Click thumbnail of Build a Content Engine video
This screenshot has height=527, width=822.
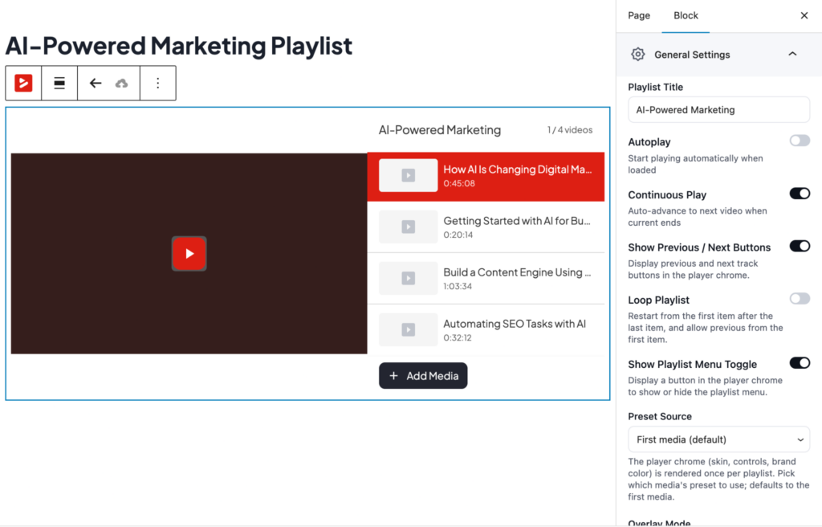(408, 278)
